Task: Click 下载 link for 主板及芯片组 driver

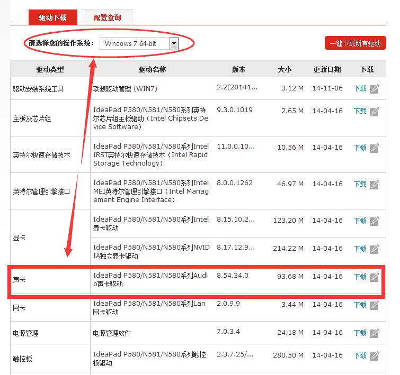Action: pyautogui.click(x=360, y=111)
